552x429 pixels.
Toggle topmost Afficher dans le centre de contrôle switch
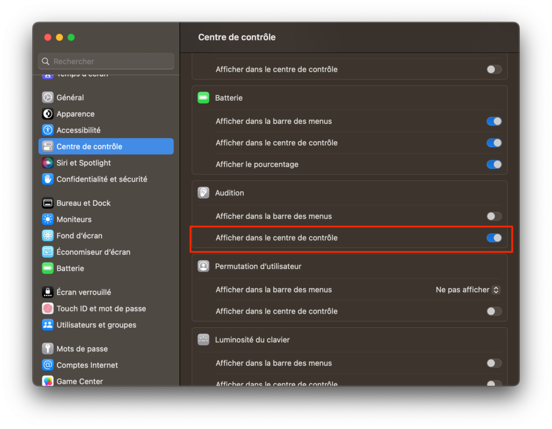click(x=494, y=70)
